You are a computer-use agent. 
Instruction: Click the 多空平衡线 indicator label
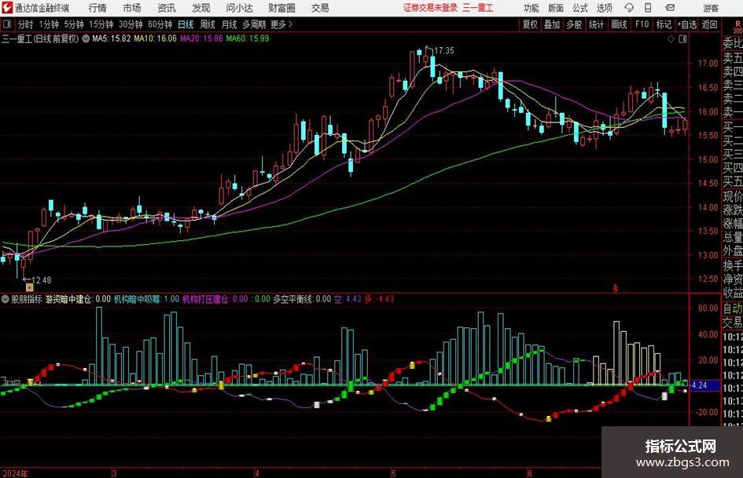[x=294, y=299]
